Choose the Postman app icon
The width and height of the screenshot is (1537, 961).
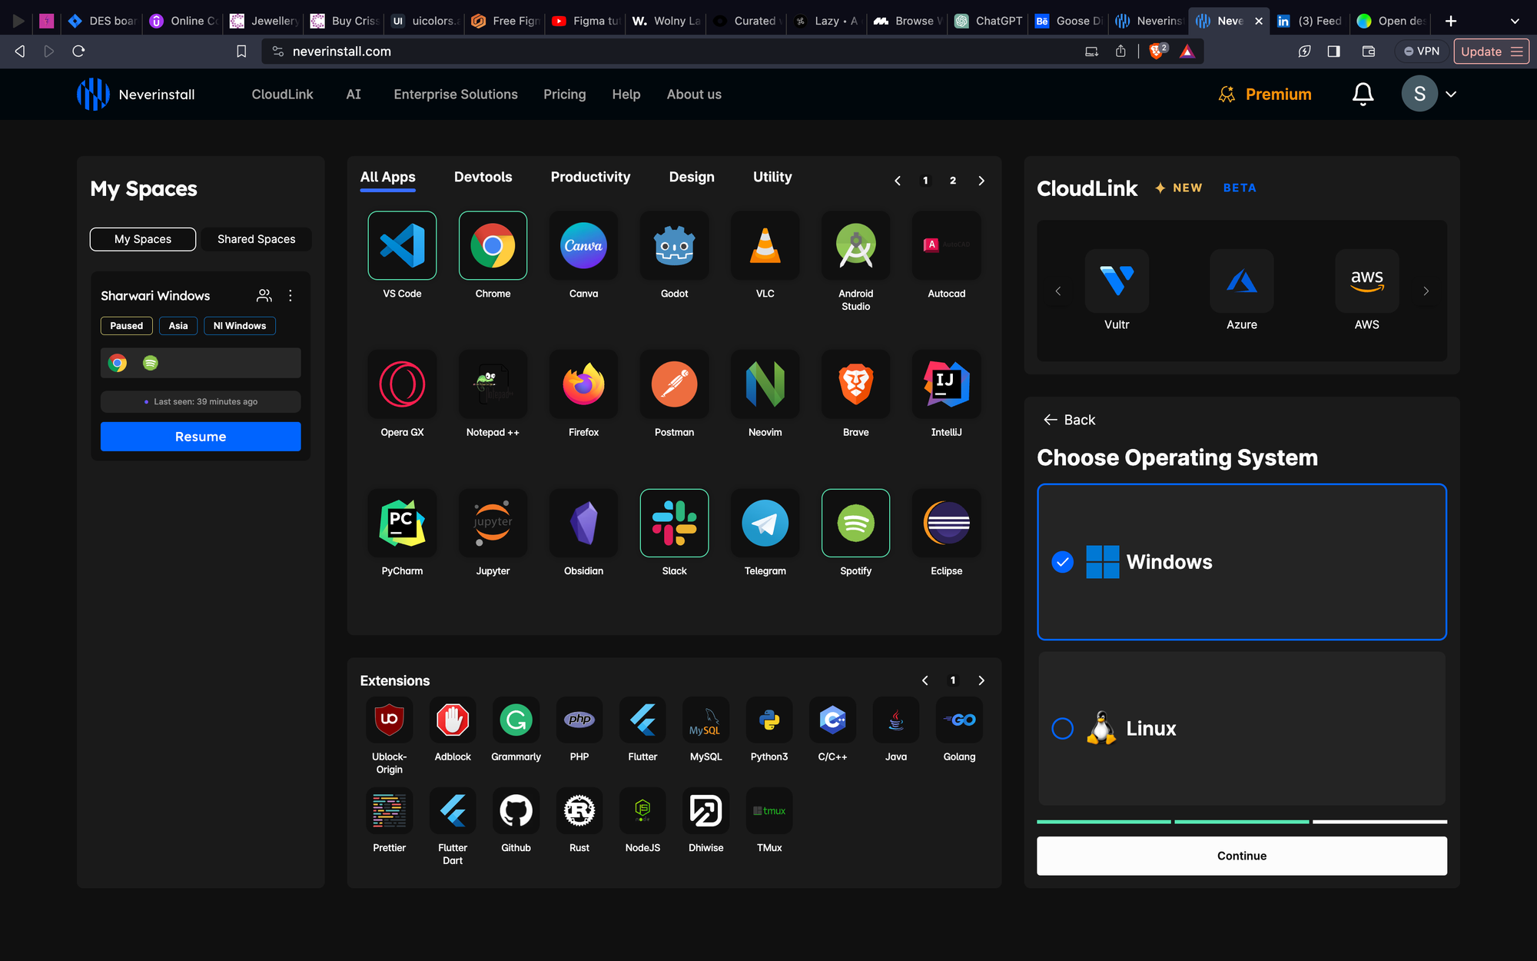[674, 384]
